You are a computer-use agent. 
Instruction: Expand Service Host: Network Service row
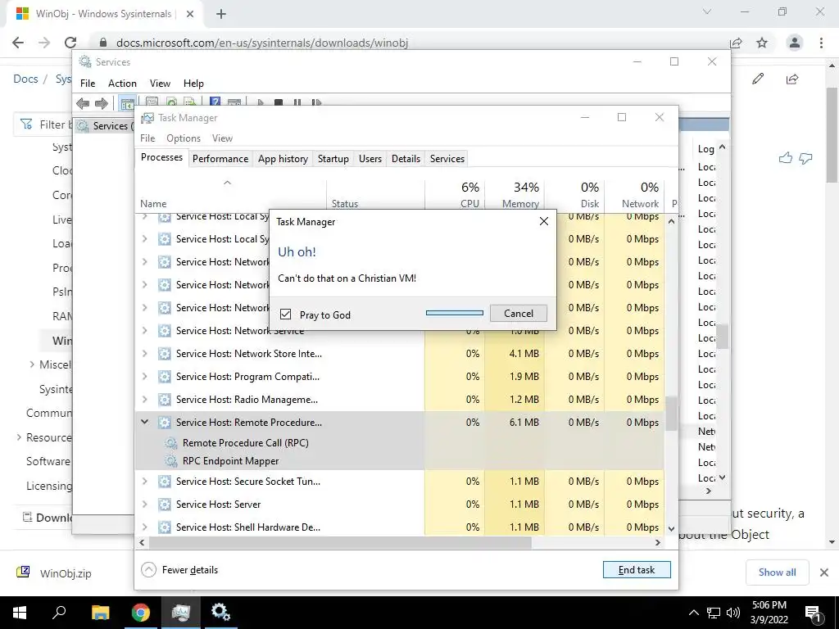pos(144,331)
